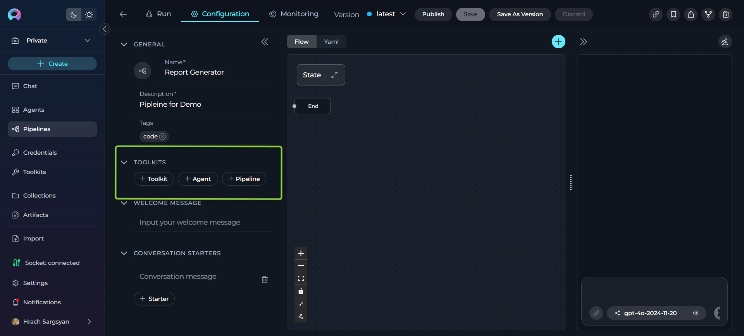Image resolution: width=744 pixels, height=336 pixels.
Task: Switch to light mode sun icon
Action: click(89, 15)
